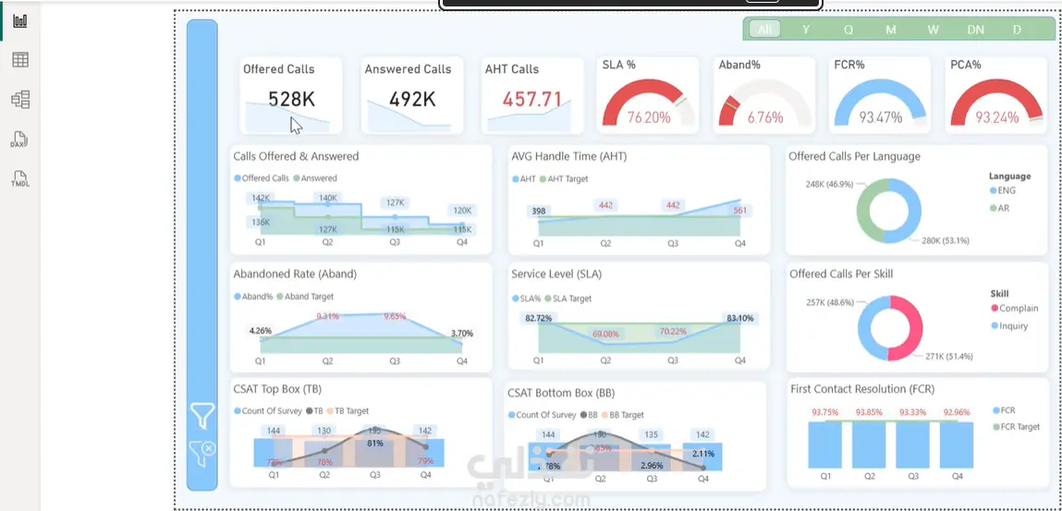Select the Y period filter

(x=806, y=29)
